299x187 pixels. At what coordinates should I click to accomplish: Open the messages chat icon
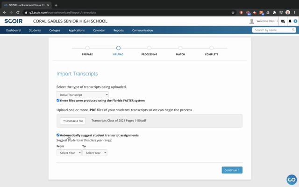pos(283,21)
